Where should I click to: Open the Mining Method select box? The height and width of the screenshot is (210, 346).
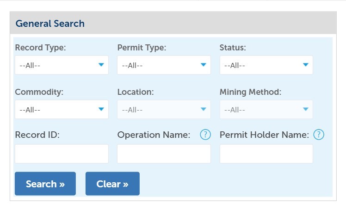[x=266, y=110]
